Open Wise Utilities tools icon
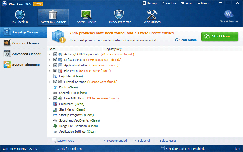 [152, 15]
